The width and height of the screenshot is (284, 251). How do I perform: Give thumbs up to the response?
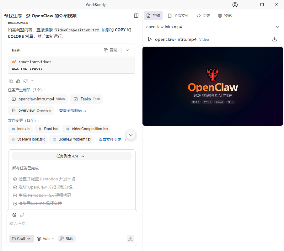pos(18,81)
